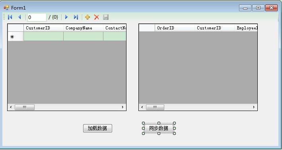Click right grid top-left corner header
Screen dimensions: 282x150
click(x=147, y=28)
